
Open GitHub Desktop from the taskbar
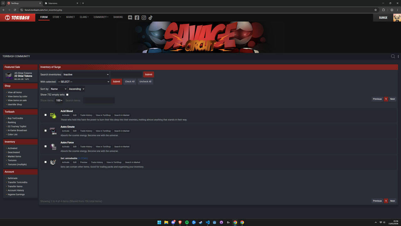(x=221, y=222)
